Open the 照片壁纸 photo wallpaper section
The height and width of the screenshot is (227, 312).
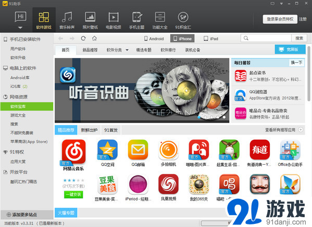coord(90,20)
